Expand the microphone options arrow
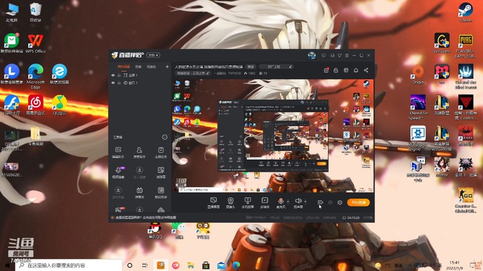 click(288, 201)
